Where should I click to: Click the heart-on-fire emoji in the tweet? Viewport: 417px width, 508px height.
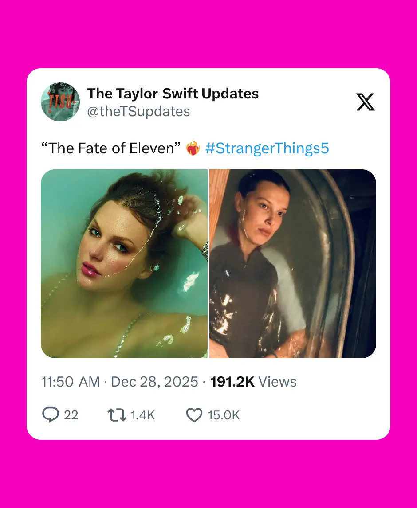(x=193, y=148)
